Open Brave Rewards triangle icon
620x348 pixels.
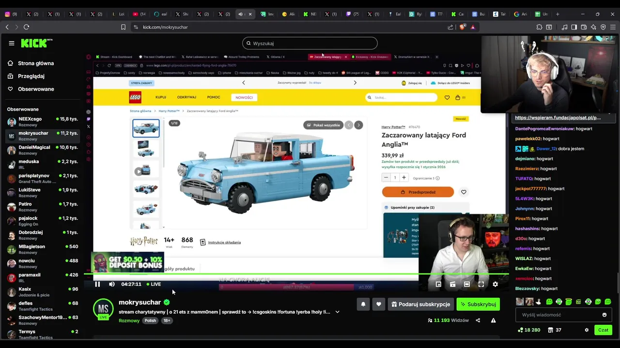[473, 27]
